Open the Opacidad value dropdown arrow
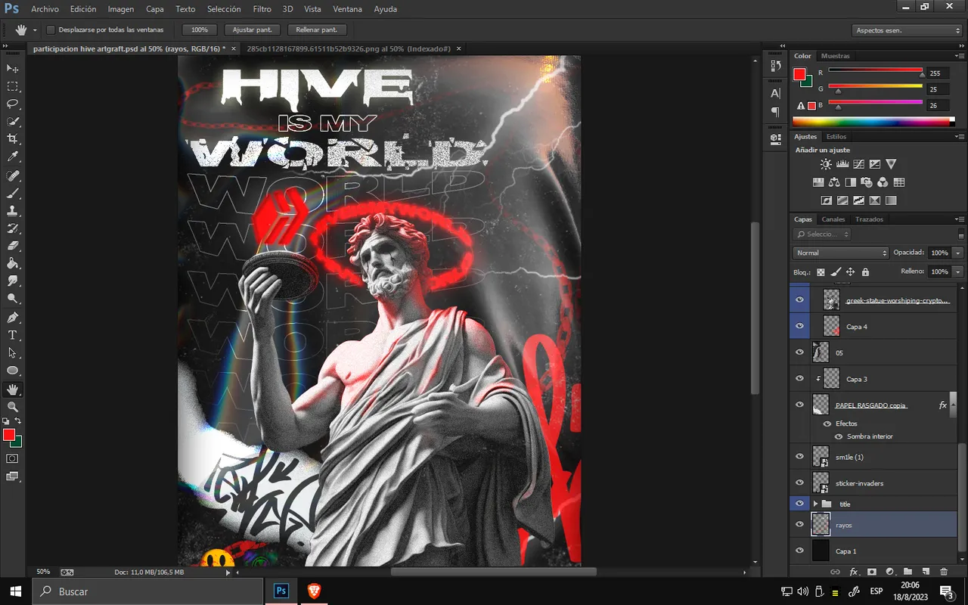 coord(958,253)
